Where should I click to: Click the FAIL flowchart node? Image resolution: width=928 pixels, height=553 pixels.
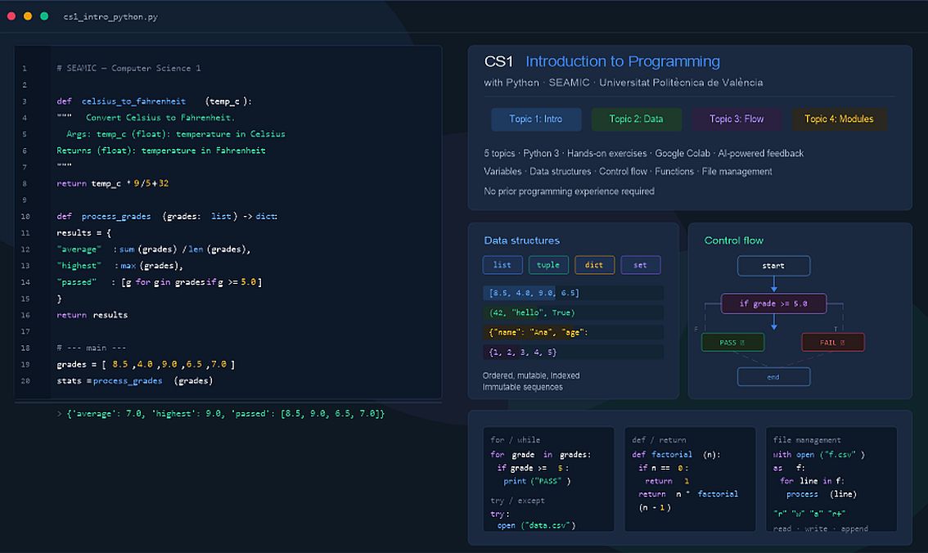point(833,343)
